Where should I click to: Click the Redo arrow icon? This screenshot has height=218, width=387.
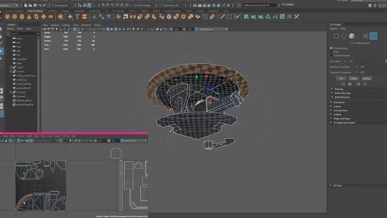click(x=45, y=5)
